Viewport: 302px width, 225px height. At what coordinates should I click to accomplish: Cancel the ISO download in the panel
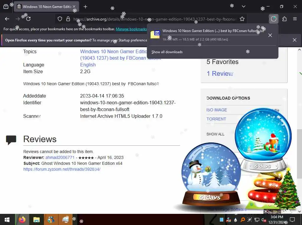(x=270, y=35)
